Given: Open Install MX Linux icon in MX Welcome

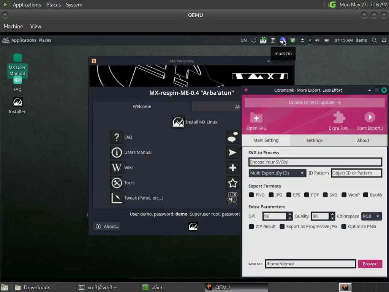Looking at the screenshot, I should pos(178,122).
